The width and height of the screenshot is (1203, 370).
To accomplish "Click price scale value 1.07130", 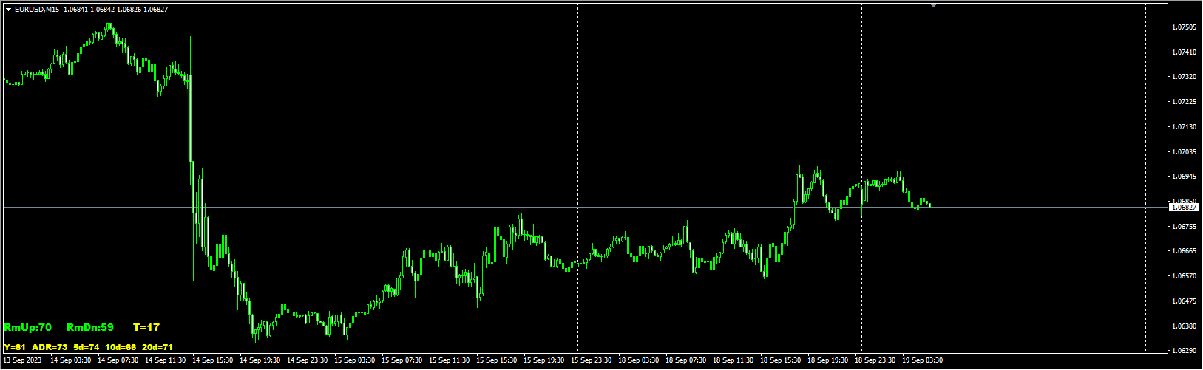I will click(x=1185, y=127).
